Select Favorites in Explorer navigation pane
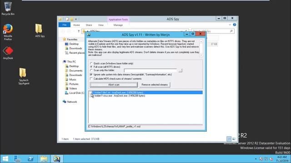This screenshot has width=291, height=163. (72, 39)
